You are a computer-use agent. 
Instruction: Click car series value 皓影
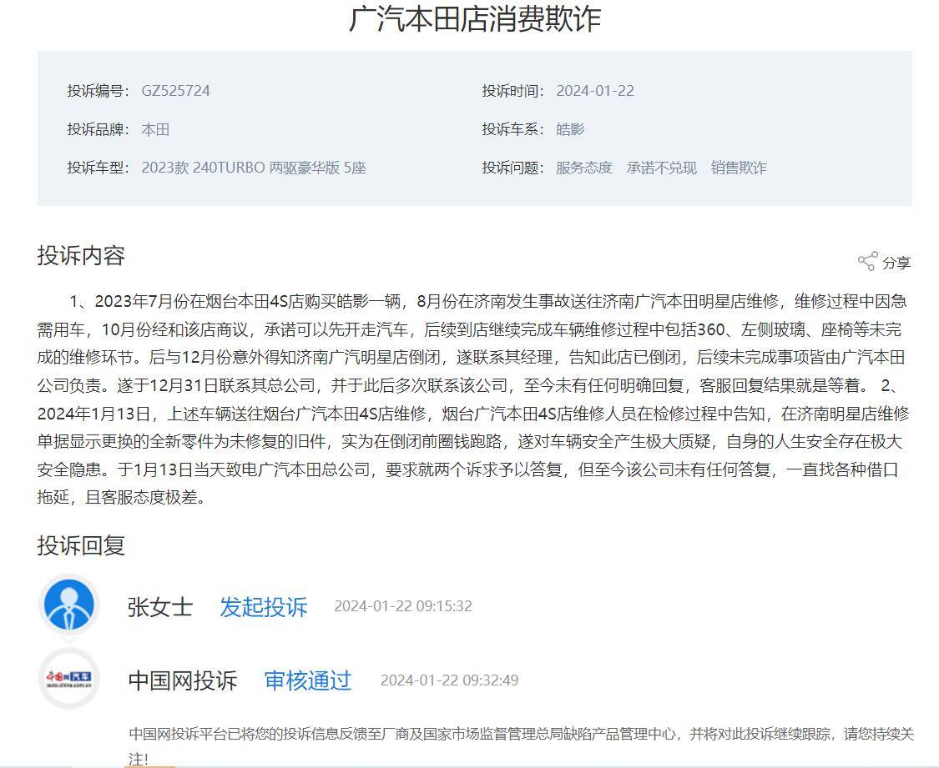coord(570,129)
